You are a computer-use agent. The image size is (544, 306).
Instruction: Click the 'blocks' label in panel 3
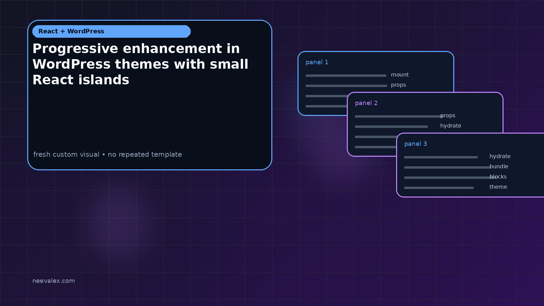(498, 177)
